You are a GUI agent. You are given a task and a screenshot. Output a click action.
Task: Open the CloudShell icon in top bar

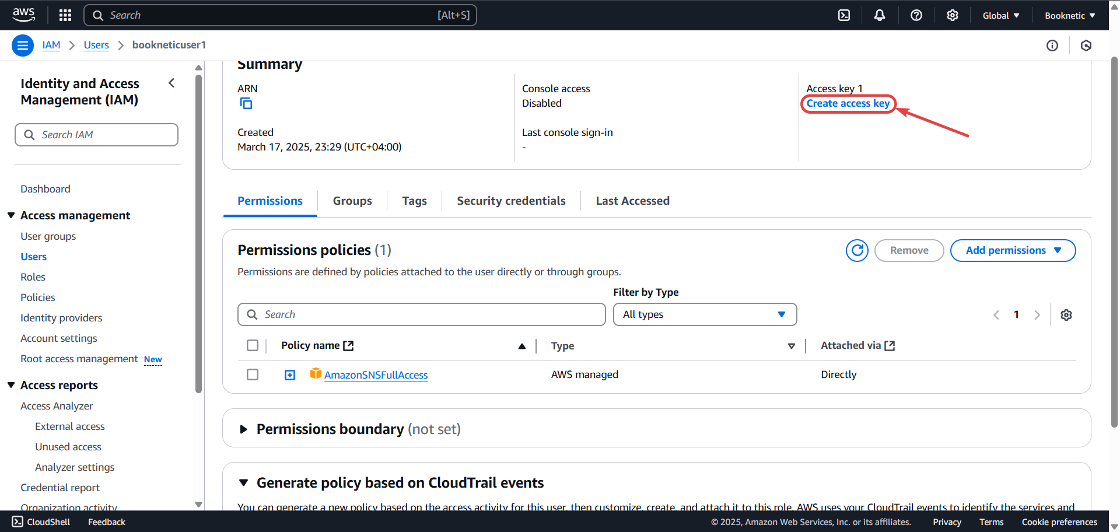click(844, 15)
